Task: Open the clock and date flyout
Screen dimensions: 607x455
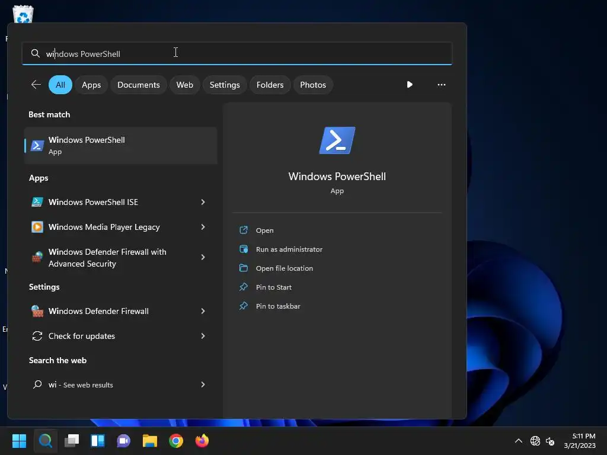Action: 580,441
